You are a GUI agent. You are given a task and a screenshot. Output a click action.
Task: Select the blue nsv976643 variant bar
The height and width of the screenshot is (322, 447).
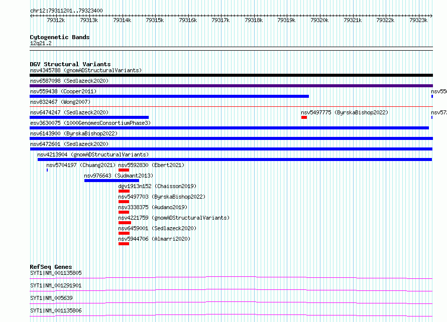click(111, 181)
